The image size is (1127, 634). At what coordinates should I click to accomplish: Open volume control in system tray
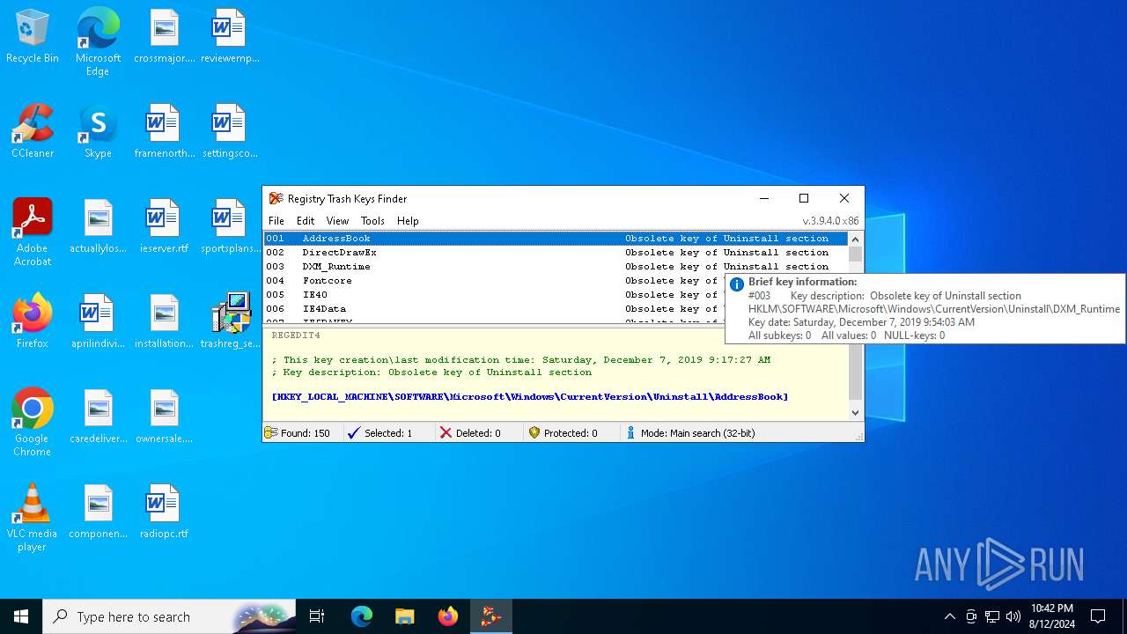click(x=1013, y=616)
